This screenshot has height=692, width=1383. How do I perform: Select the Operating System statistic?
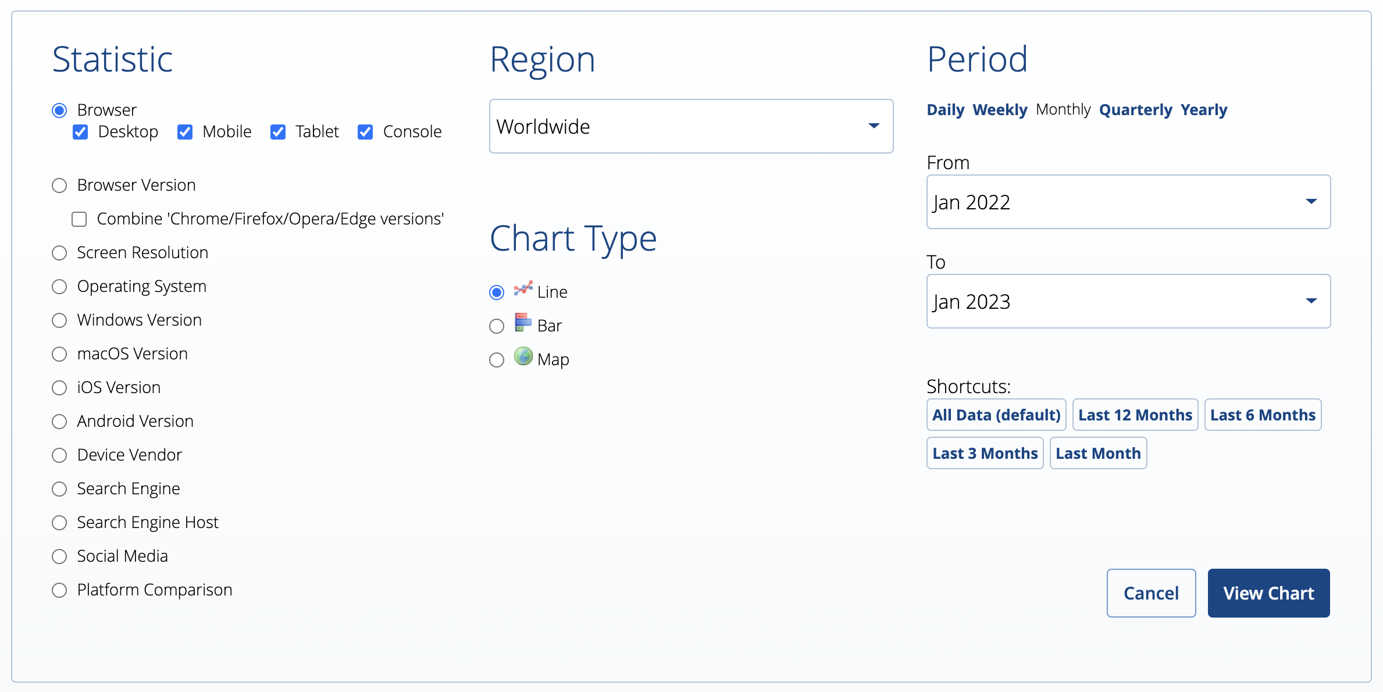pos(59,287)
